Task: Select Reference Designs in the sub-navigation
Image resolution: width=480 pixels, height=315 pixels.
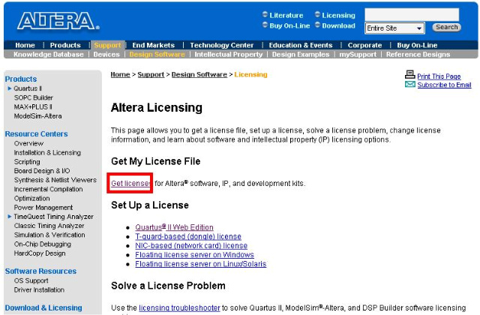Action: click(418, 54)
